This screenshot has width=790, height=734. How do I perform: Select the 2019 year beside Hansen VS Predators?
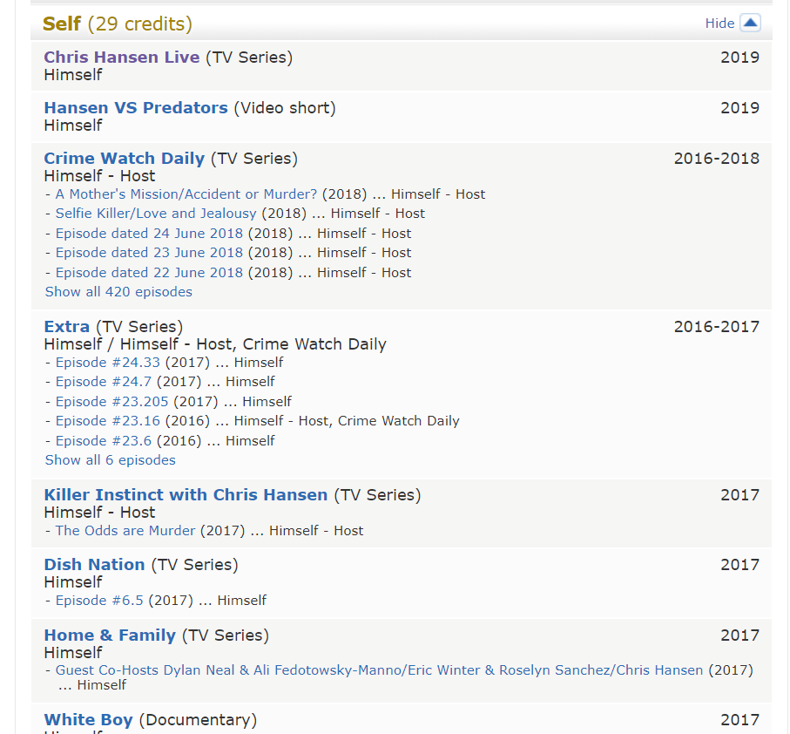coord(739,108)
